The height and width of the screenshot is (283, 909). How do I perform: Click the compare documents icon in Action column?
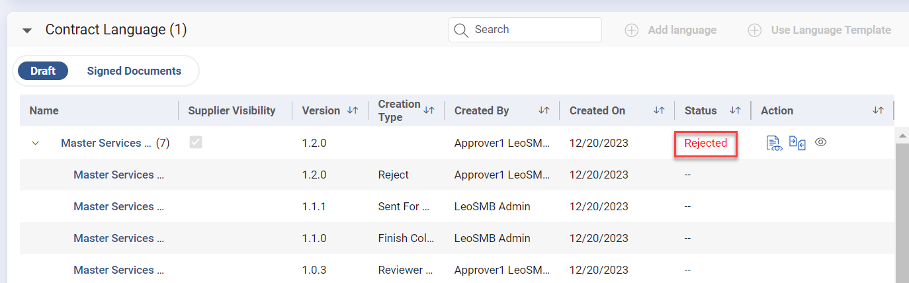797,143
